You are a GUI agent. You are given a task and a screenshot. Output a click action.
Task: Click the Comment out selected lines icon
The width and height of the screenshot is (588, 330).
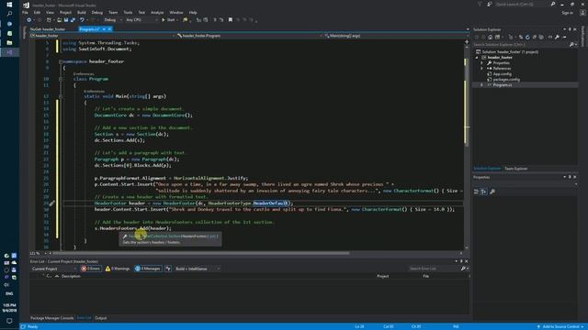215,20
